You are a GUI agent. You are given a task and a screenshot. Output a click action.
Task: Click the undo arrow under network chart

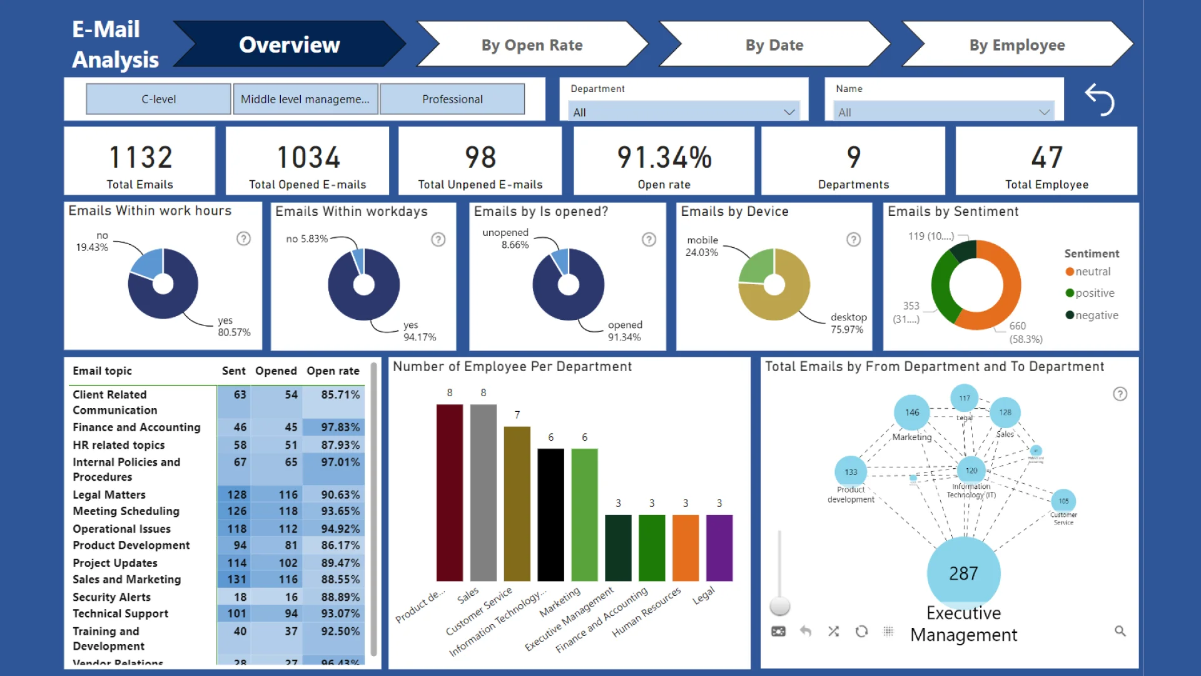(806, 632)
